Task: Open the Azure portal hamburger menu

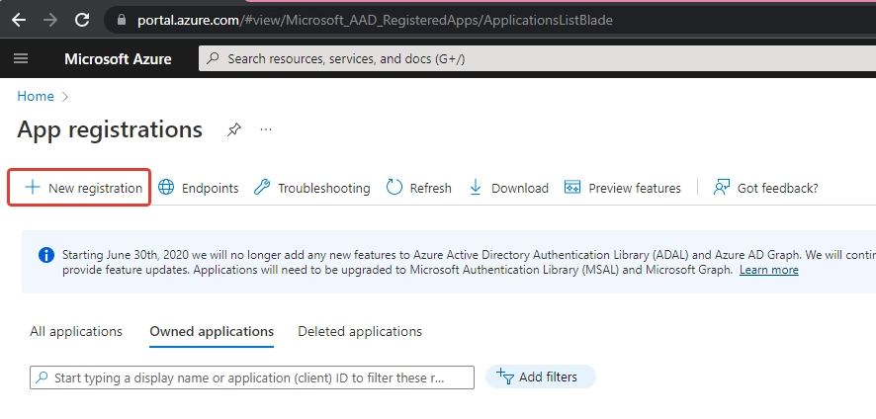Action: tap(21, 58)
